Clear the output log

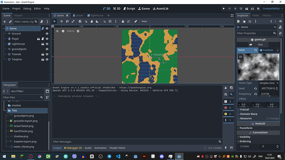coord(226,88)
